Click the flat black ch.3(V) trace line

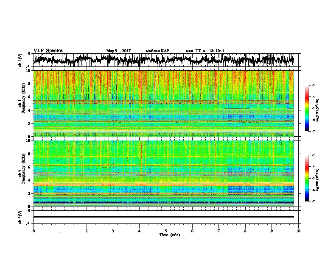164,217
